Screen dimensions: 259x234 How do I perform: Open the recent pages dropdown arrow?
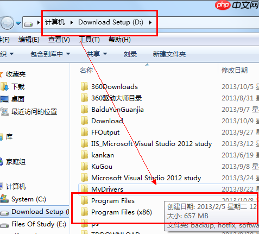pos(18,23)
